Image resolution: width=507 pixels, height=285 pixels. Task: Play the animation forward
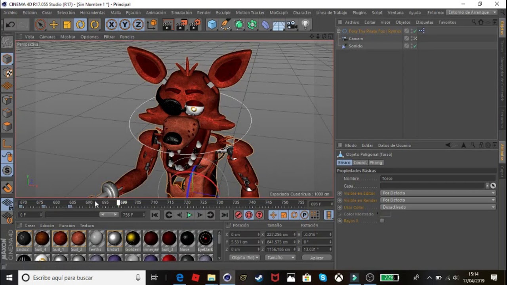click(189, 215)
